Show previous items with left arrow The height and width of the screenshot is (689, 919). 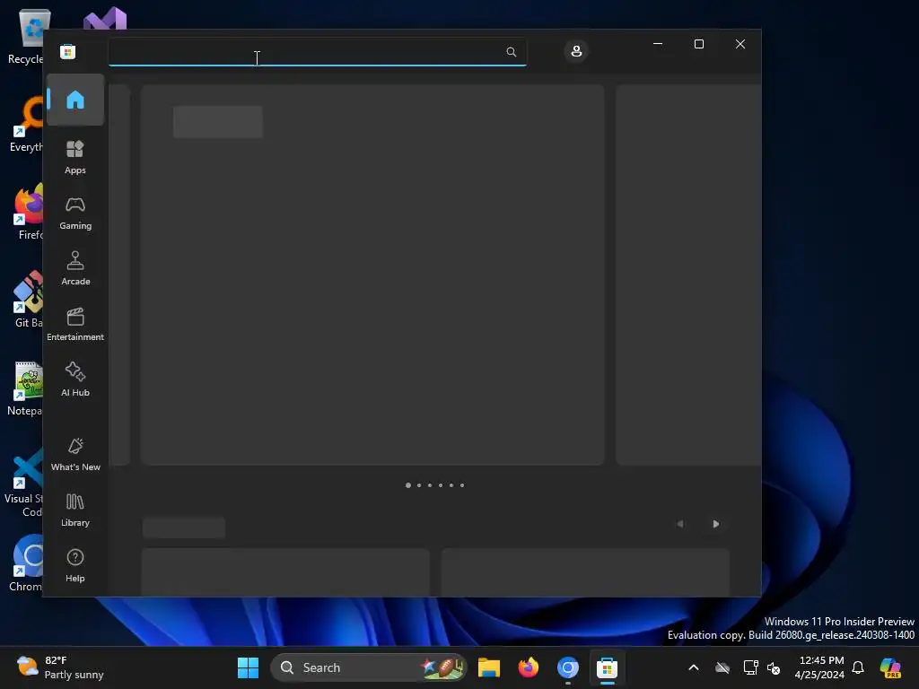(x=680, y=524)
